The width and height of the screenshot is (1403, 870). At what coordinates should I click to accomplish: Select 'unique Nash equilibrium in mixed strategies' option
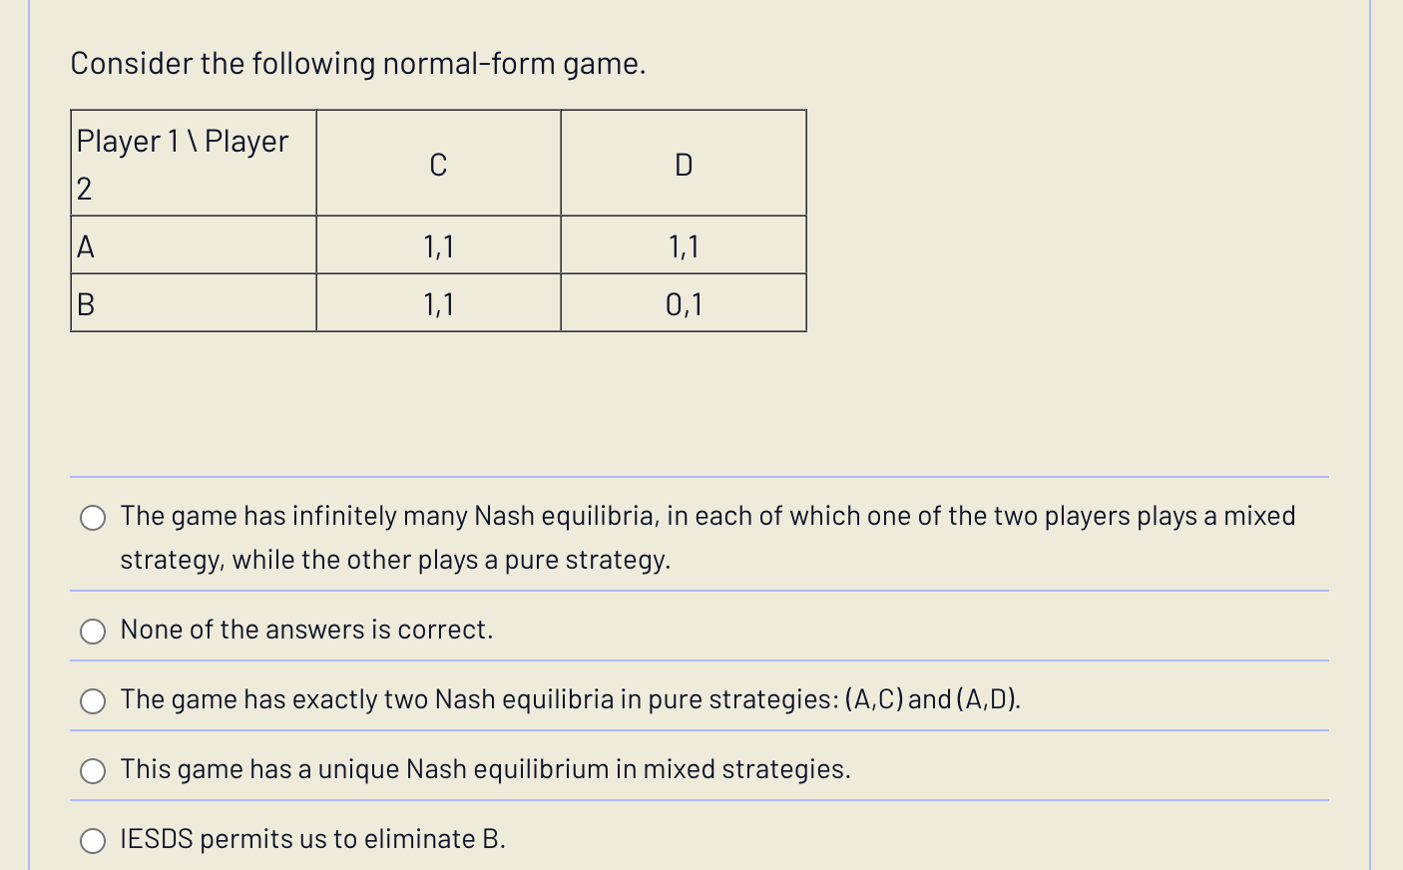coord(92,770)
